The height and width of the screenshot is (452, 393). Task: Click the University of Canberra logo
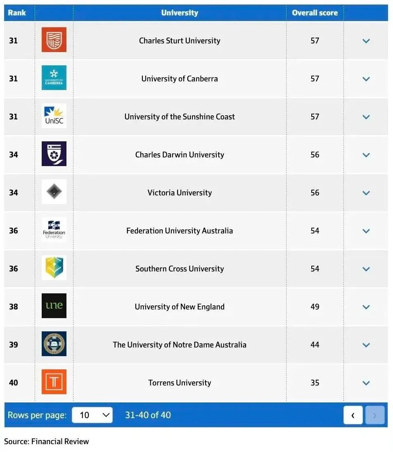point(54,78)
